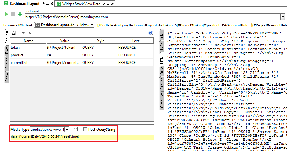Click RESOURCE level in the currentDate row
The width and height of the screenshot is (287, 151).
coord(136,62)
